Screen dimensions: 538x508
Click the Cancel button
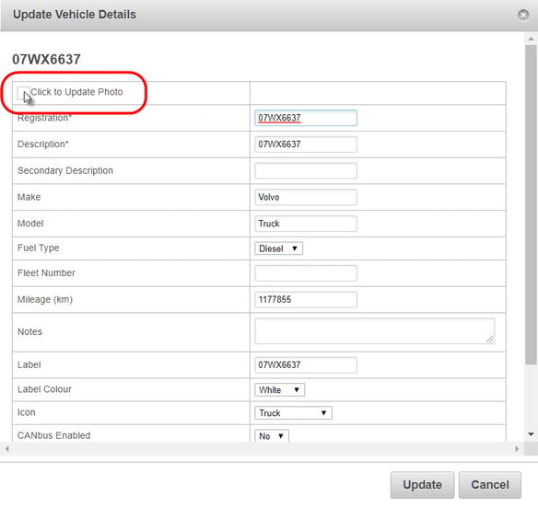[490, 485]
